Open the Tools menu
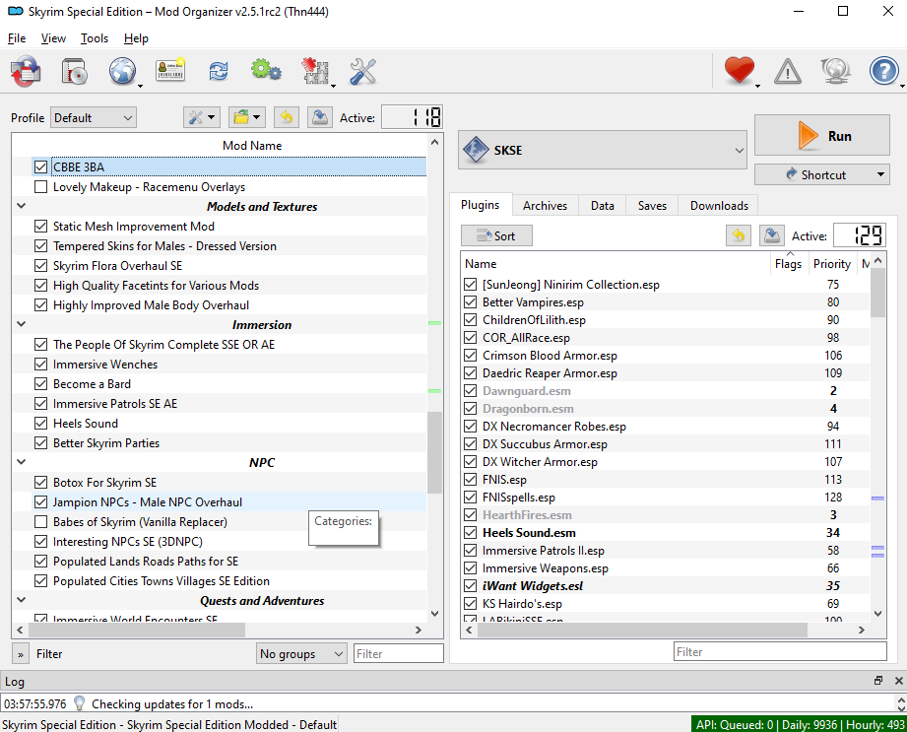The image size is (907, 732). coord(95,38)
